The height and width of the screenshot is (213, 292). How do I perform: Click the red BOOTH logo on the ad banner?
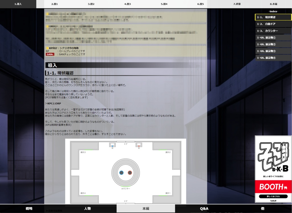273,187
